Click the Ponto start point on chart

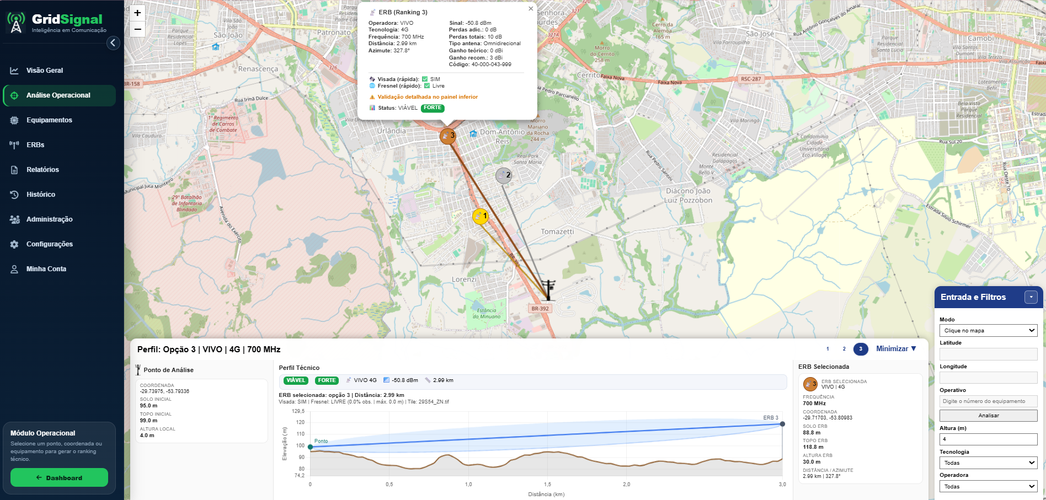[311, 447]
